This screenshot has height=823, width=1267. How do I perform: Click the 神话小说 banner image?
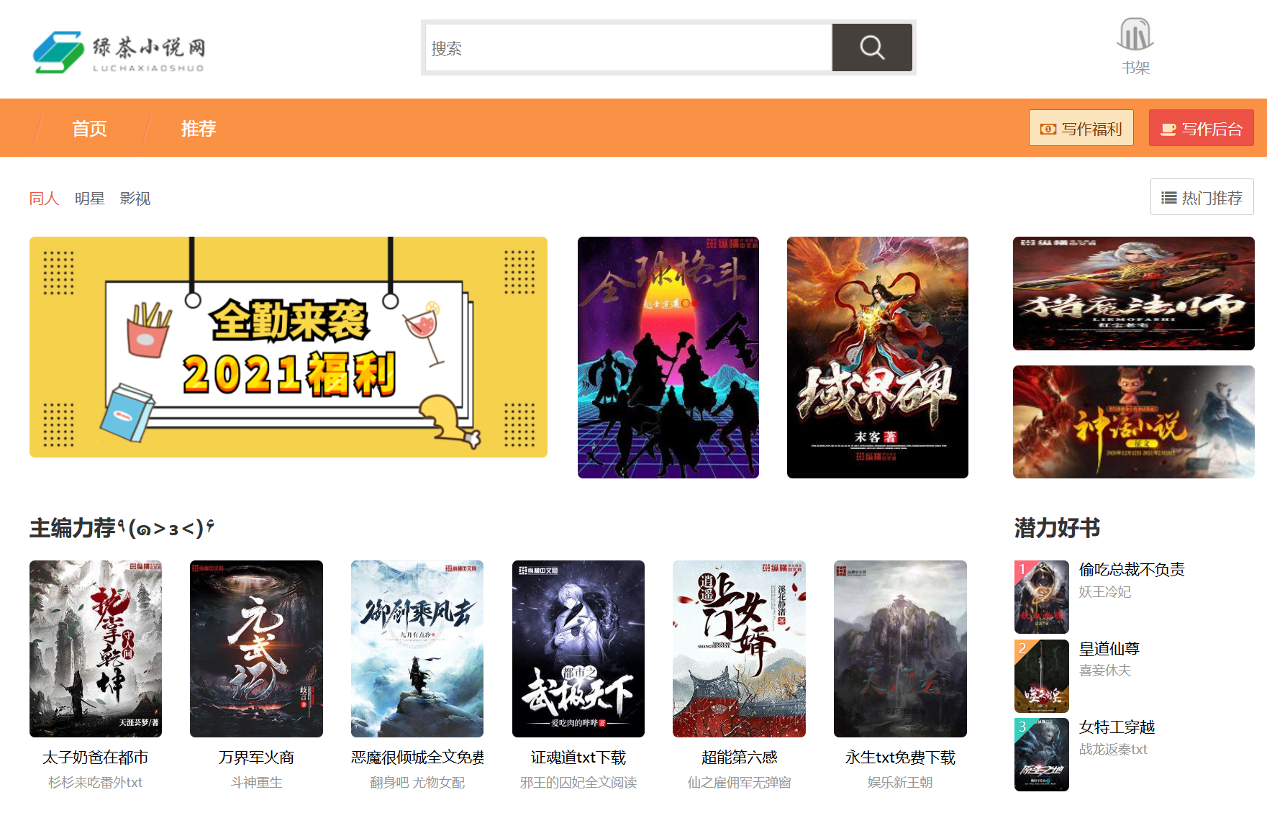[1133, 422]
